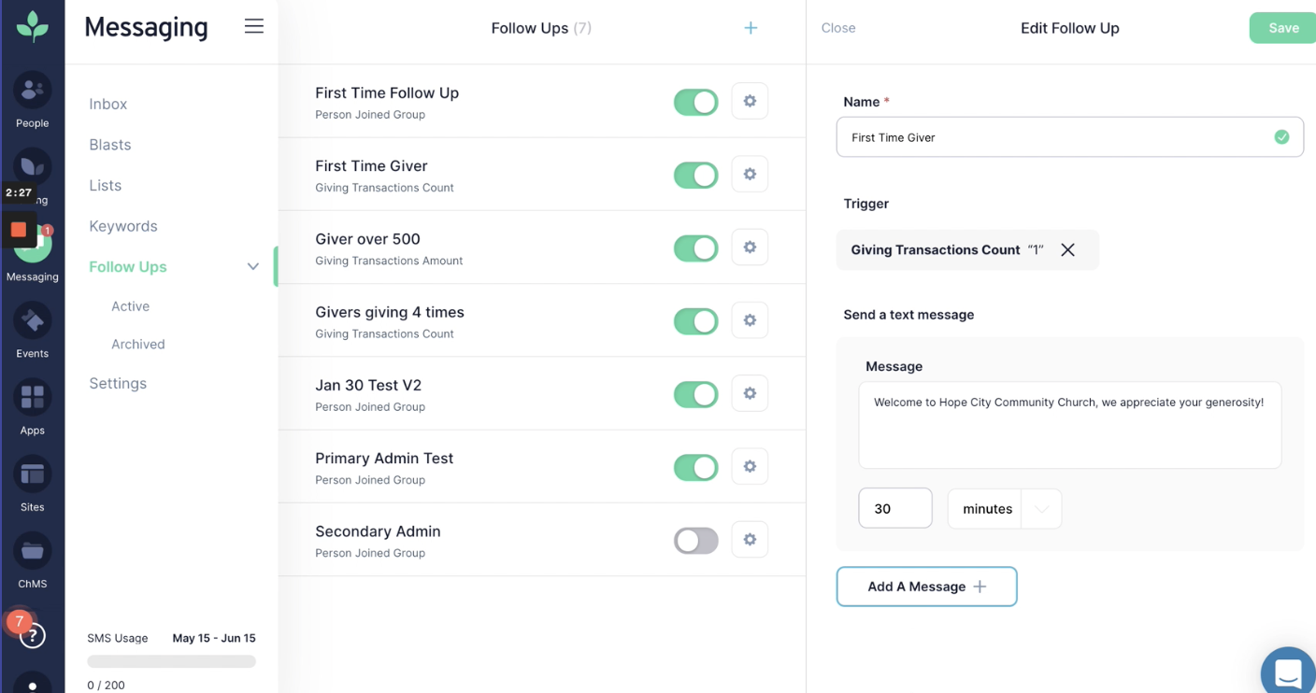Open the People section icon

tap(32, 91)
